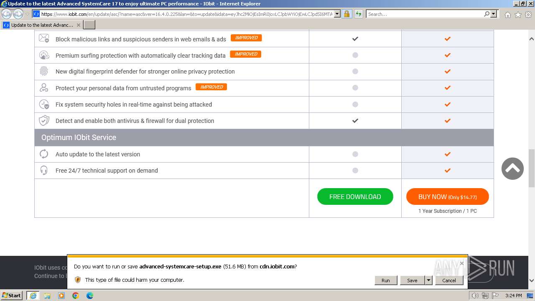Viewport: 535px width, 301px height.
Task: Click the grey dot for Free technical support
Action: (x=355, y=170)
